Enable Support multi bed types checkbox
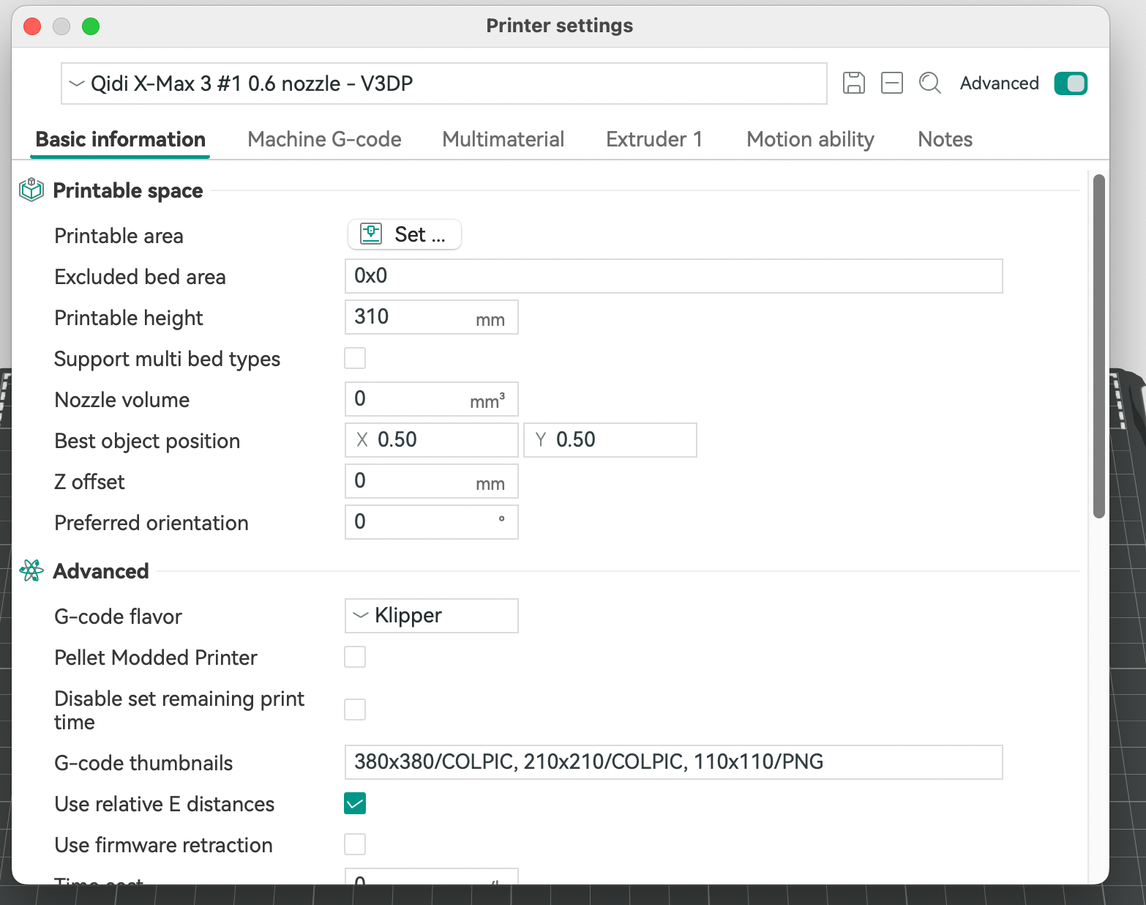1146x905 pixels. (355, 359)
